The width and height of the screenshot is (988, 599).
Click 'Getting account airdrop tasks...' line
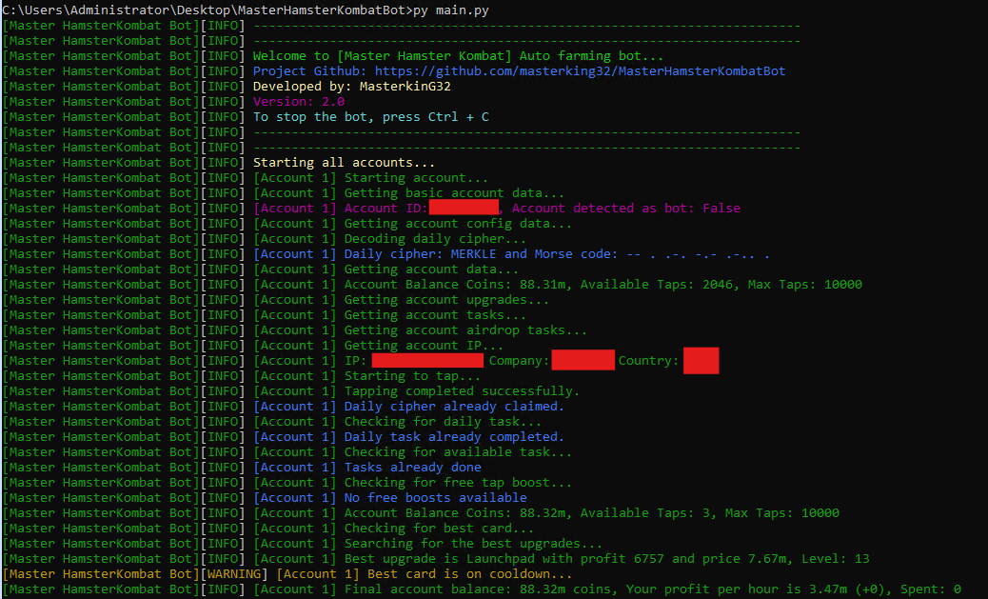(x=465, y=330)
